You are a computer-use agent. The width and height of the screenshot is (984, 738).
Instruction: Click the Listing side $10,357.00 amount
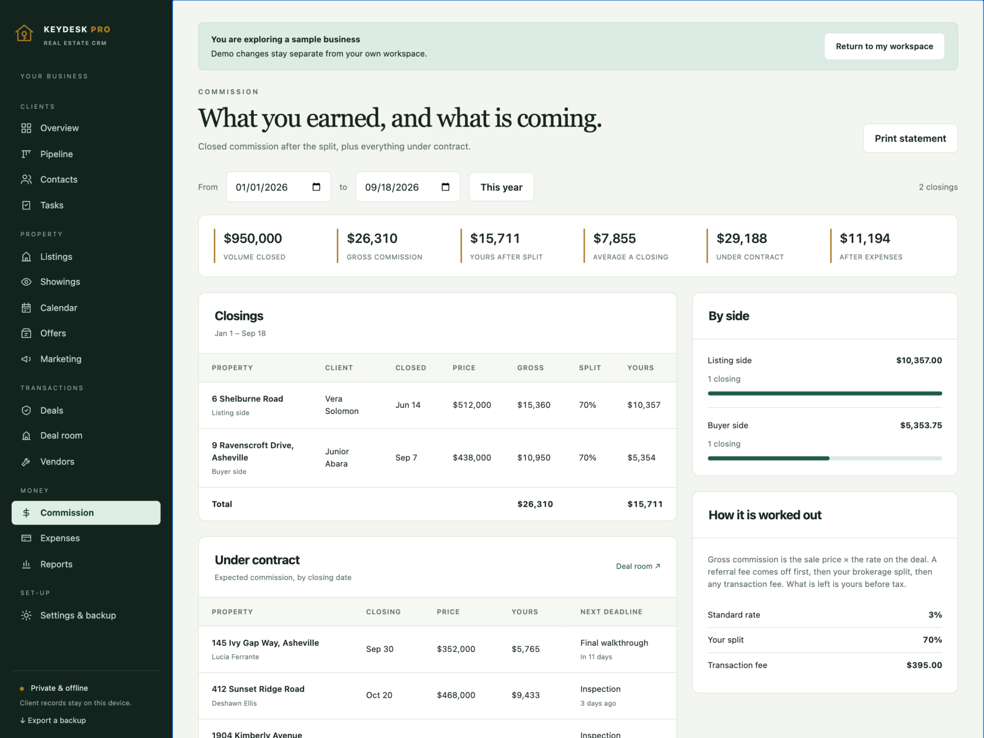pyautogui.click(x=919, y=360)
